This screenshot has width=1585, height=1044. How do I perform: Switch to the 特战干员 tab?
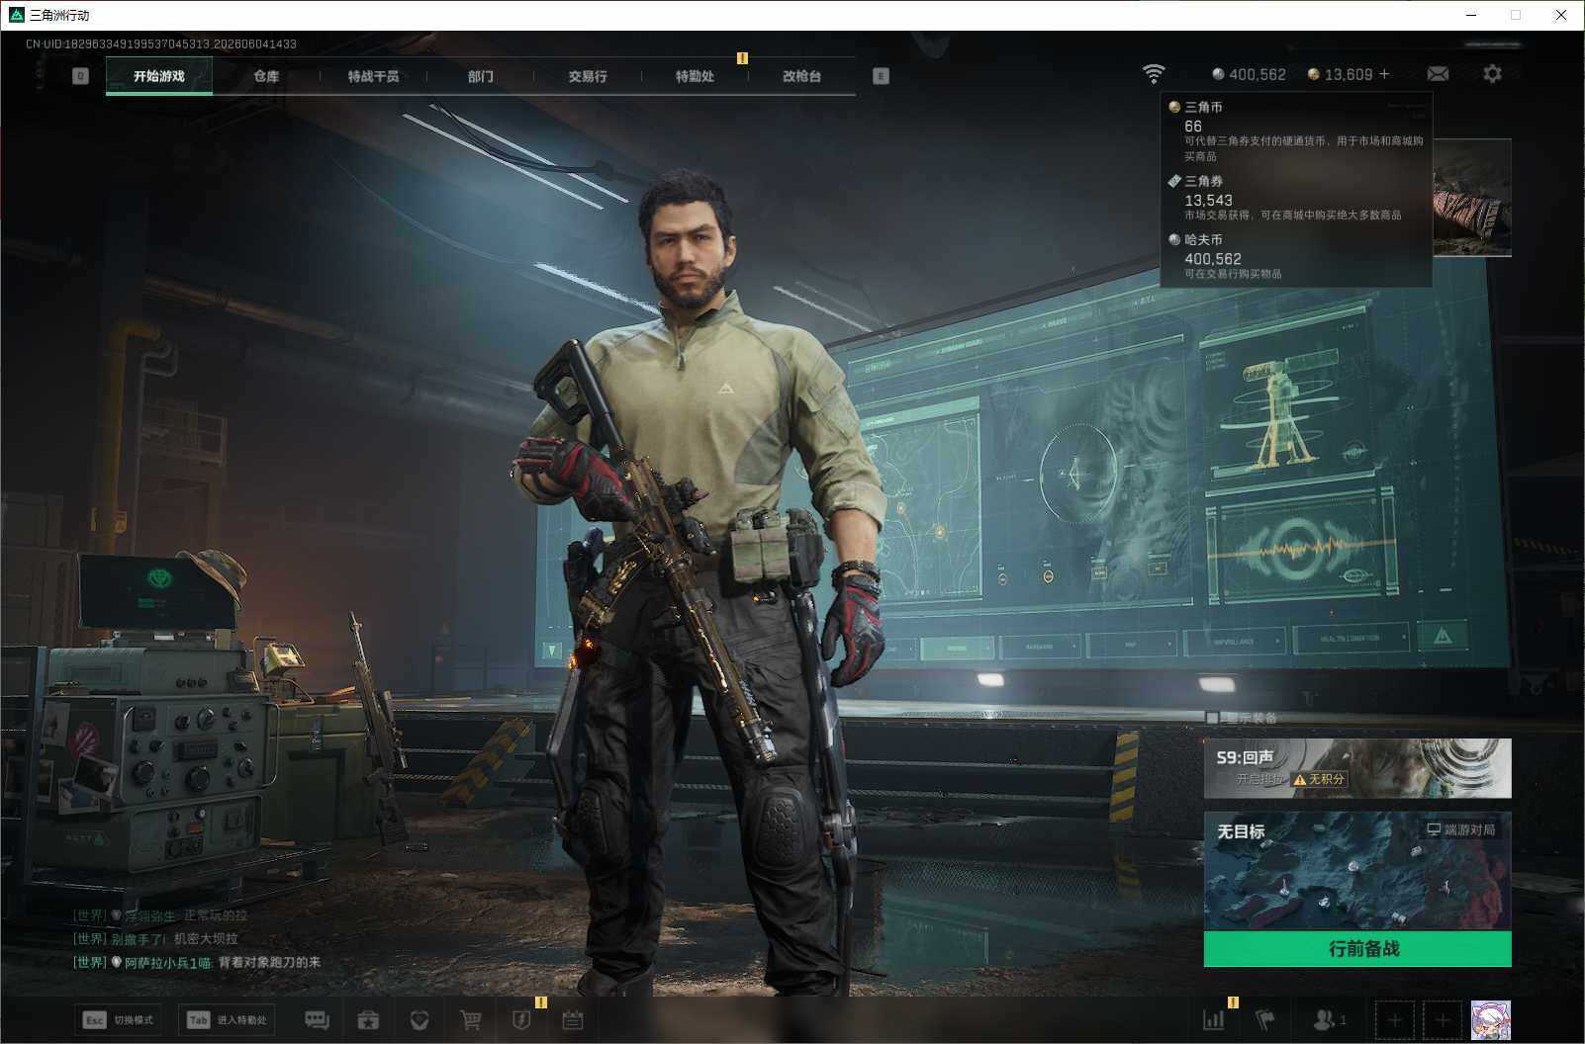pyautogui.click(x=373, y=76)
